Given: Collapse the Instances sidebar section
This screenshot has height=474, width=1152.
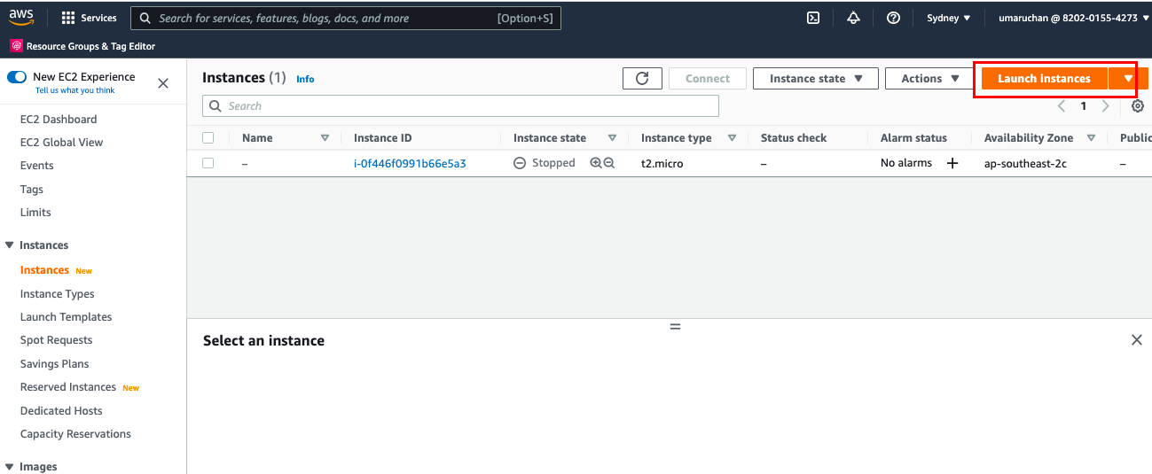Looking at the screenshot, I should (x=10, y=245).
